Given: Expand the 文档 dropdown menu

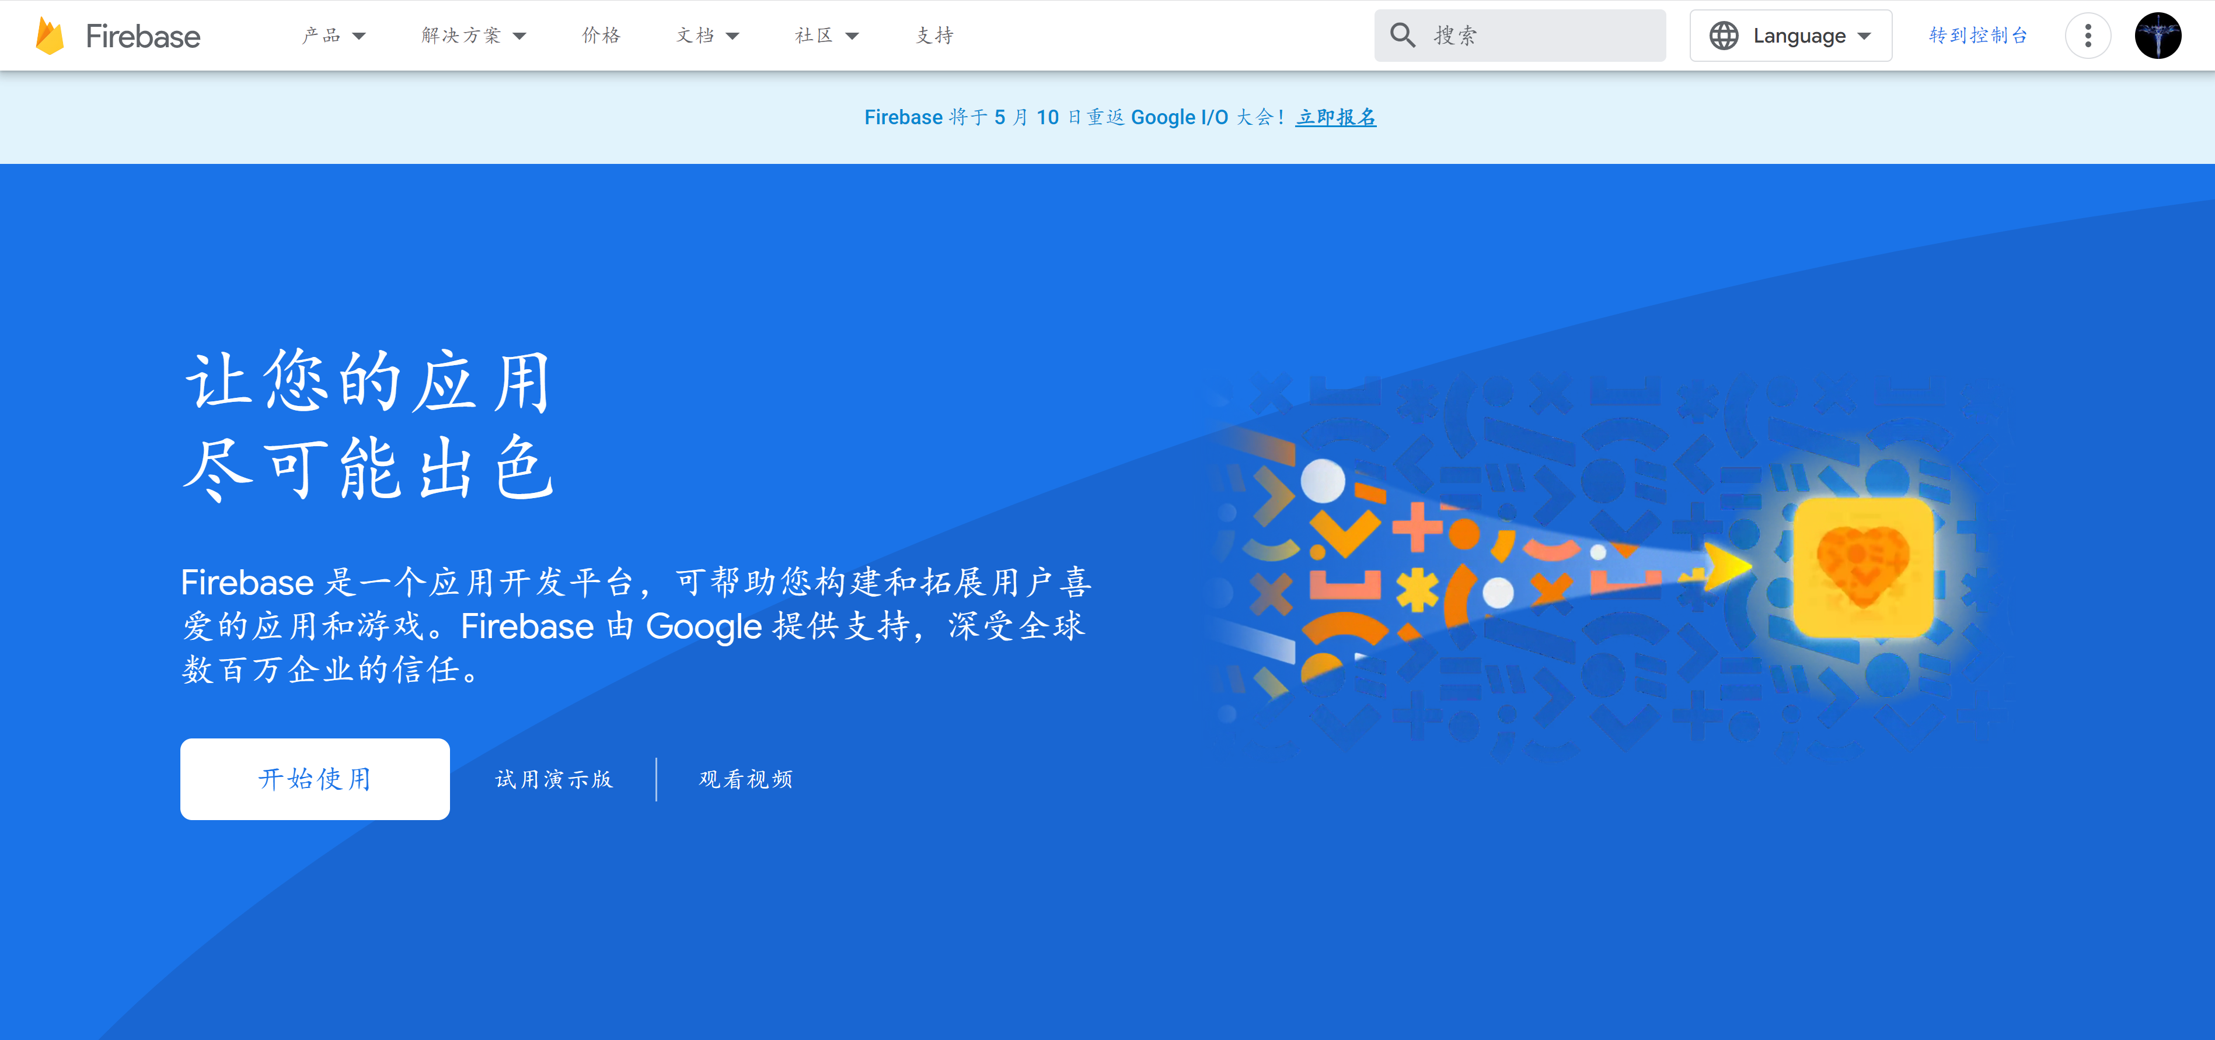Looking at the screenshot, I should (x=707, y=35).
